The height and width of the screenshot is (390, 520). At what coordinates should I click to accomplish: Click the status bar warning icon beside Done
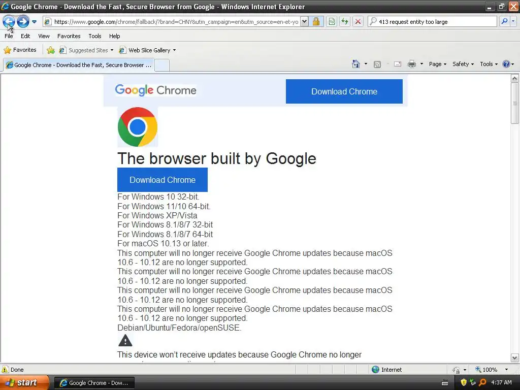click(x=5, y=370)
